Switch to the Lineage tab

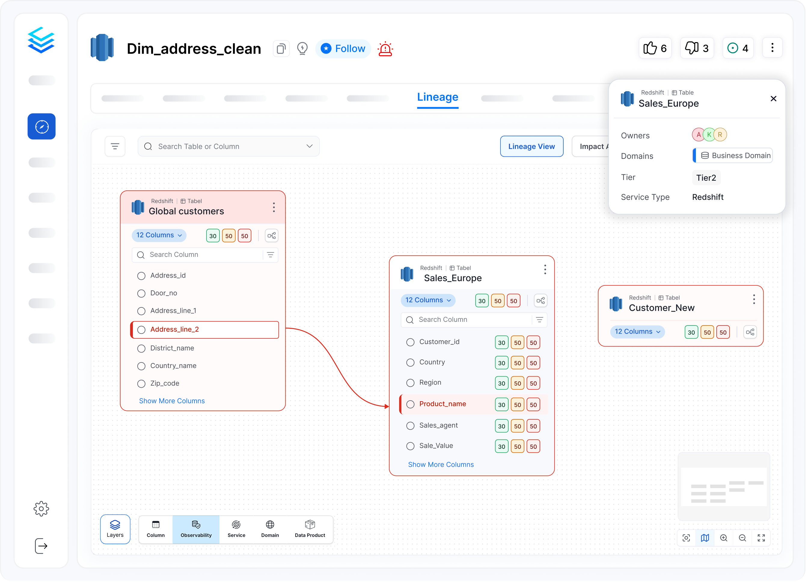[x=437, y=97]
